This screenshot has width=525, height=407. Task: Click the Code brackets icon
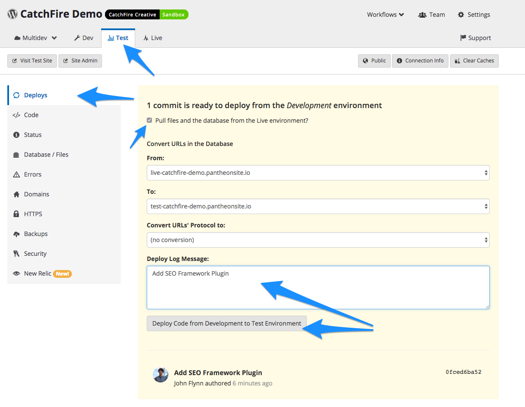(x=16, y=115)
